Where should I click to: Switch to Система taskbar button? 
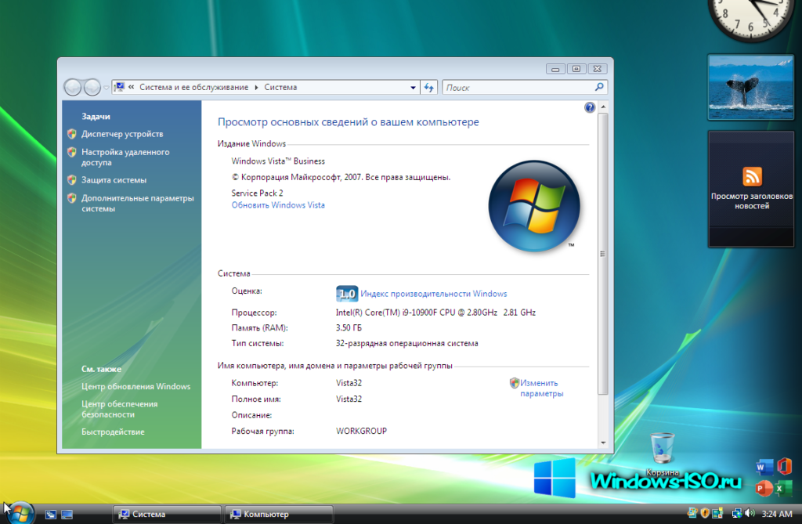pos(167,515)
